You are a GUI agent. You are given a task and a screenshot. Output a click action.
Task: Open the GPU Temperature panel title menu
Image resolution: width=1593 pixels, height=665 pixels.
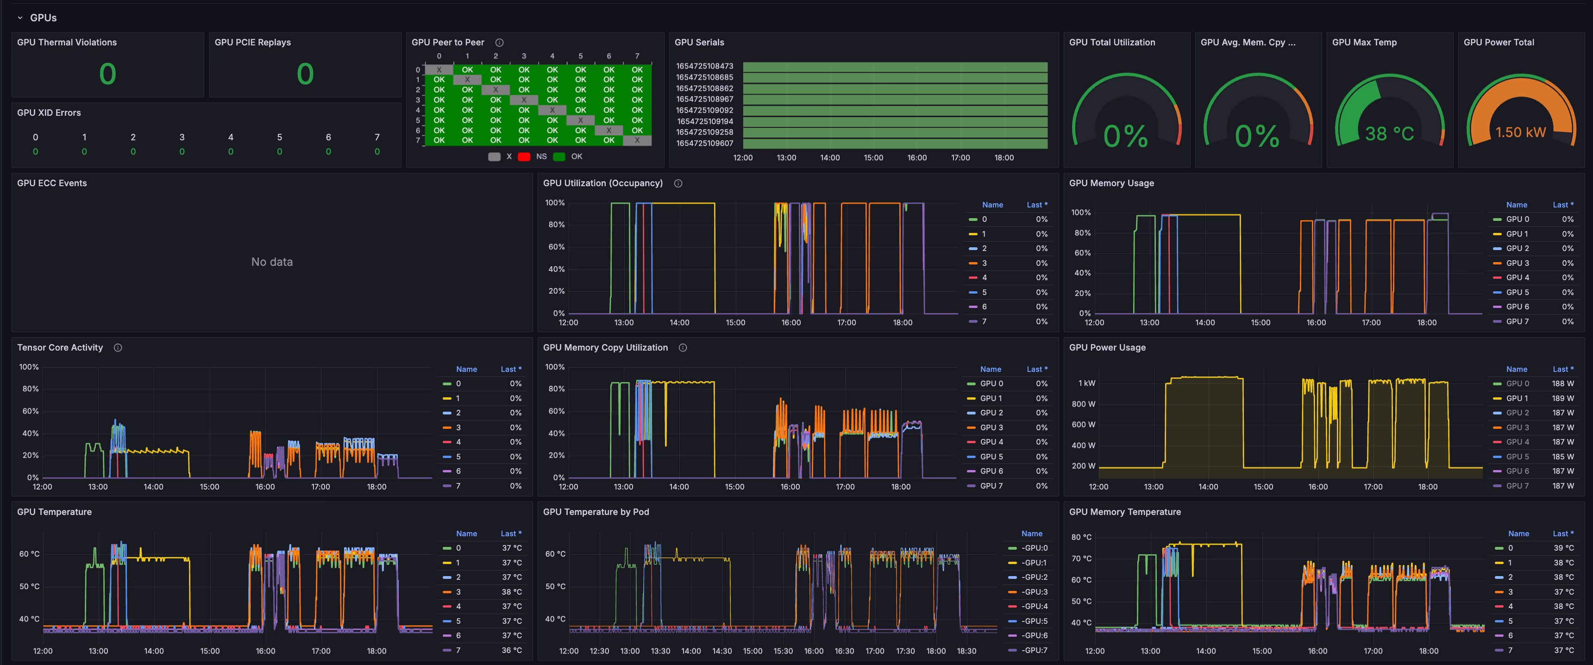[55, 512]
